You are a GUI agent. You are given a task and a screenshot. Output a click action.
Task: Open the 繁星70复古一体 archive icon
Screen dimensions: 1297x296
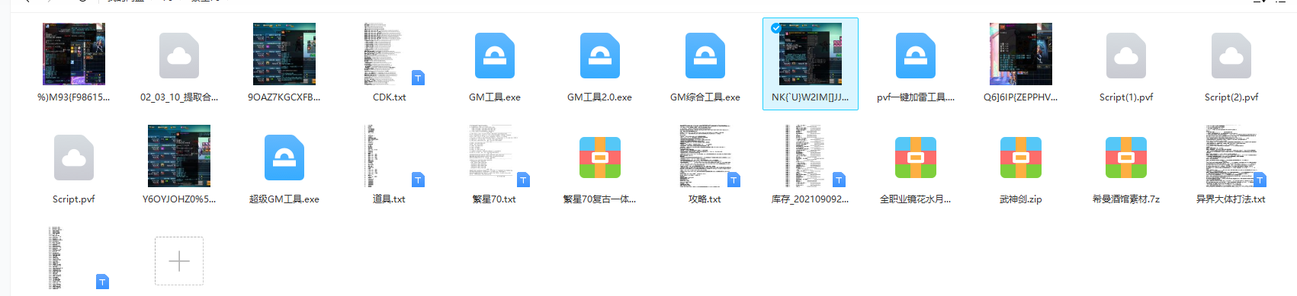(599, 158)
